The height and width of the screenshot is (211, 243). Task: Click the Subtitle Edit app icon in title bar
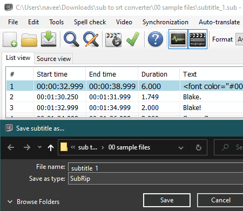[9, 7]
